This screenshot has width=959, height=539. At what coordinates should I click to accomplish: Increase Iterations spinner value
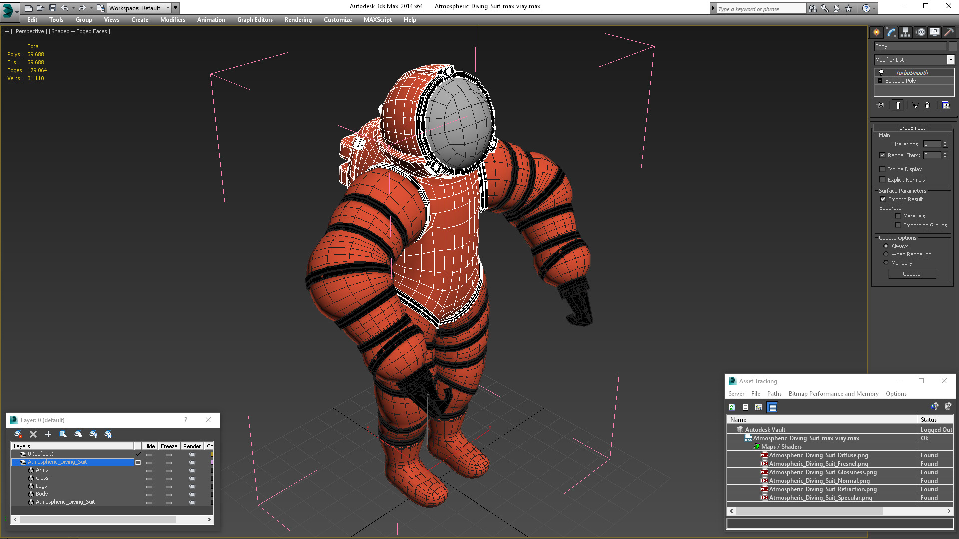945,142
